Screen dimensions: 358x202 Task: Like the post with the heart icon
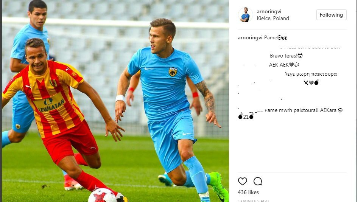click(243, 182)
